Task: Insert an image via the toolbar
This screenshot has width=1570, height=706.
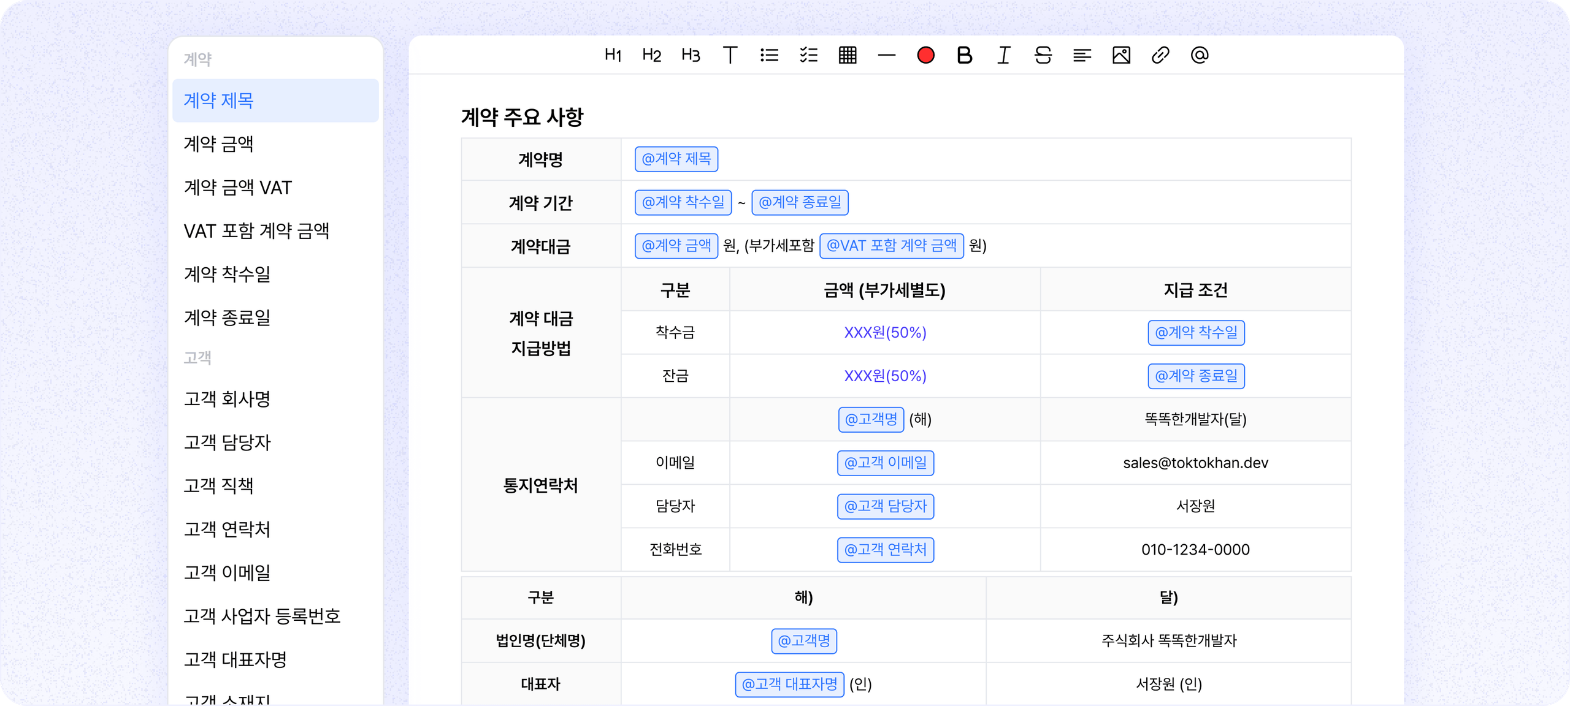Action: click(x=1121, y=55)
